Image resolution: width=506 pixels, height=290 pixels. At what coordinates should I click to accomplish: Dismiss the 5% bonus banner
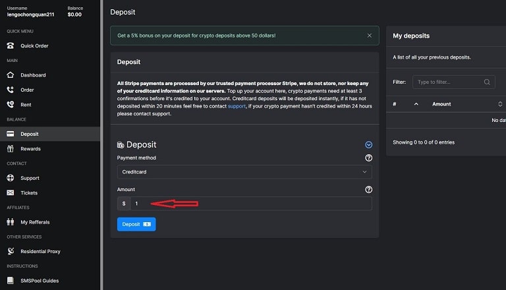(369, 35)
